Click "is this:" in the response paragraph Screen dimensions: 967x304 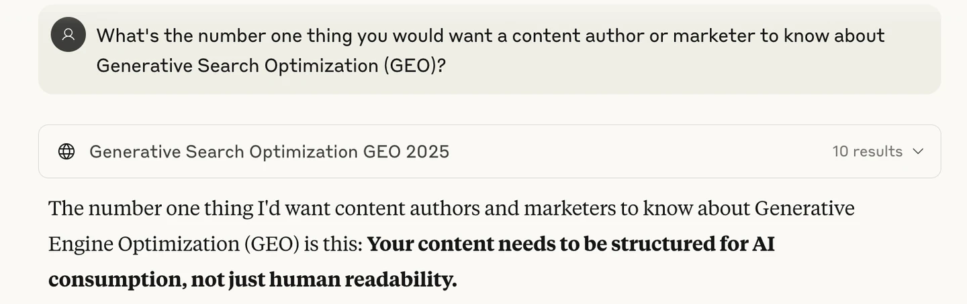pos(332,244)
